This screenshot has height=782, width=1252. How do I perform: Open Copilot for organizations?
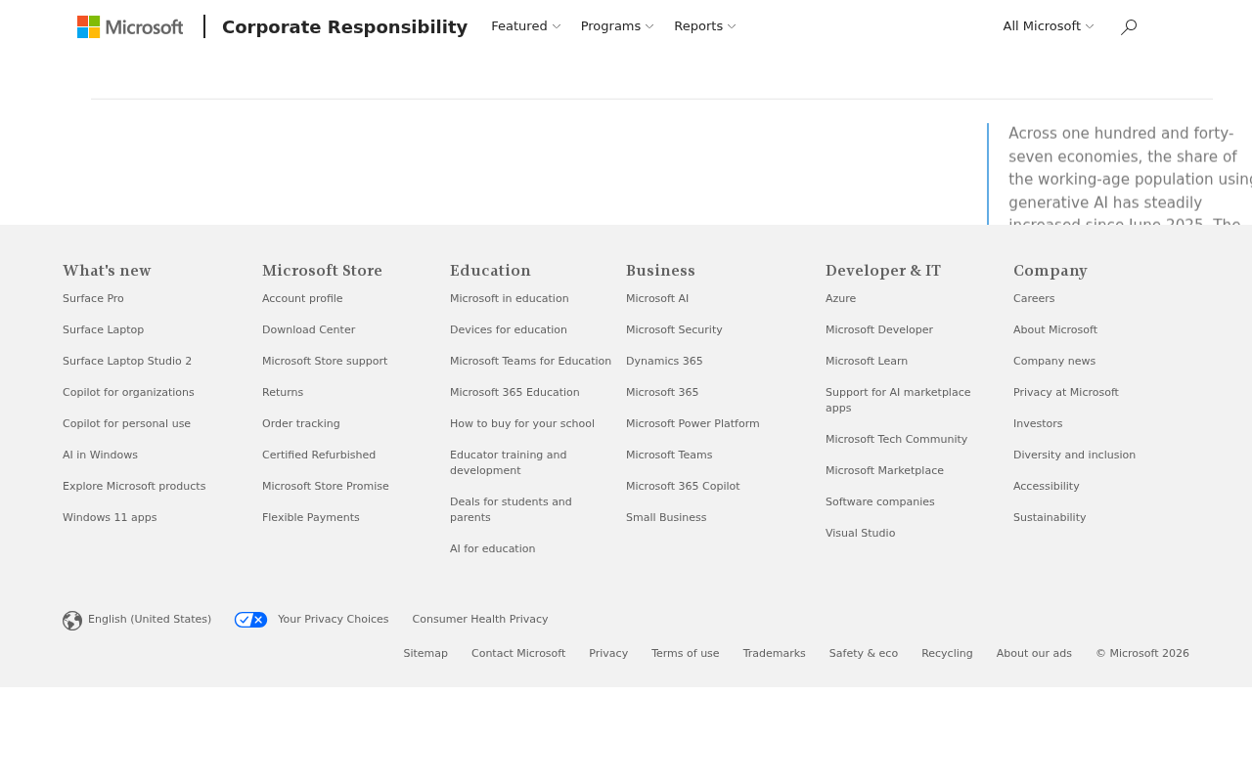coord(128,393)
